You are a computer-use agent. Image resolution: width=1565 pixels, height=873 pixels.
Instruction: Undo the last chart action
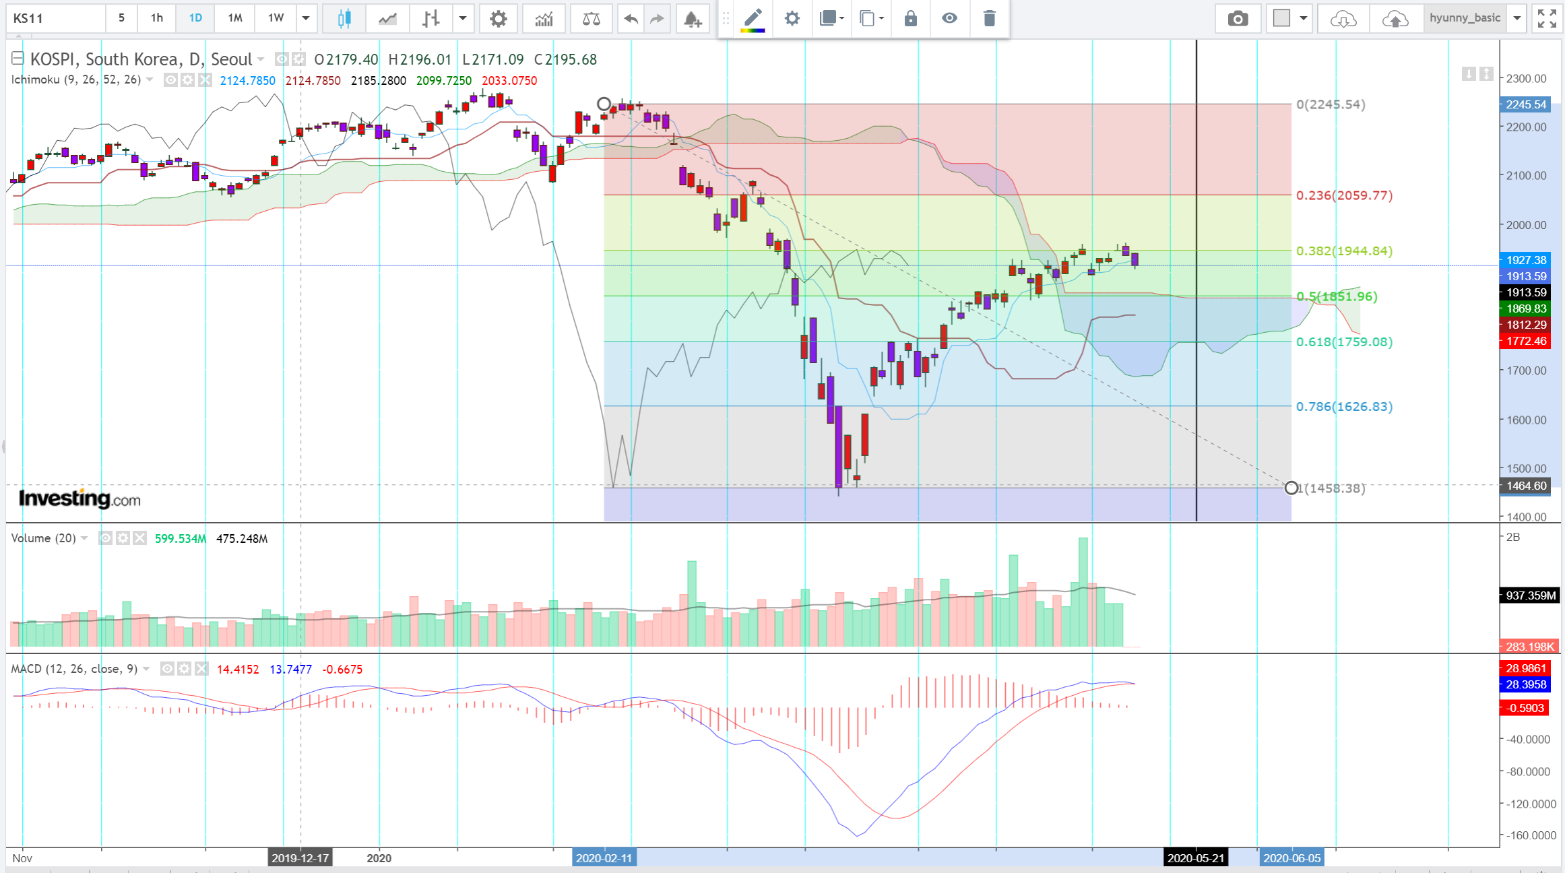(631, 18)
